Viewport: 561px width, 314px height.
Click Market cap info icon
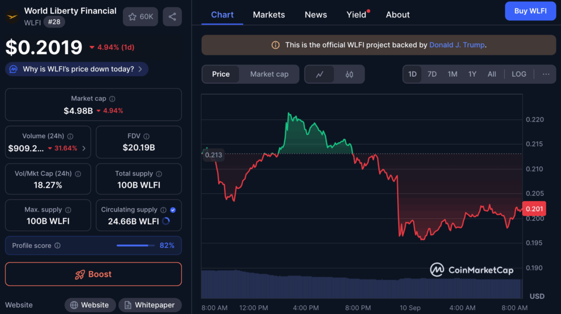pyautogui.click(x=112, y=99)
